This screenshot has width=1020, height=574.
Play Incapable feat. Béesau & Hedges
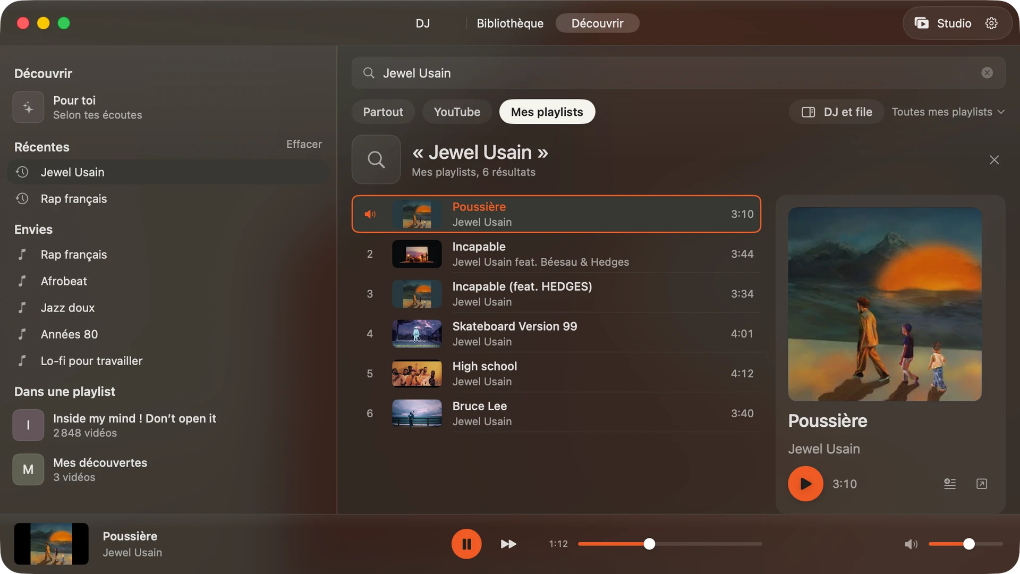coord(556,254)
